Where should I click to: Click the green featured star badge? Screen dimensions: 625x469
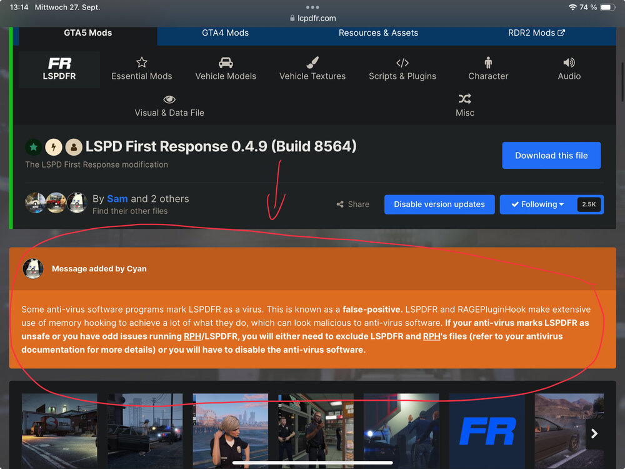tap(34, 147)
